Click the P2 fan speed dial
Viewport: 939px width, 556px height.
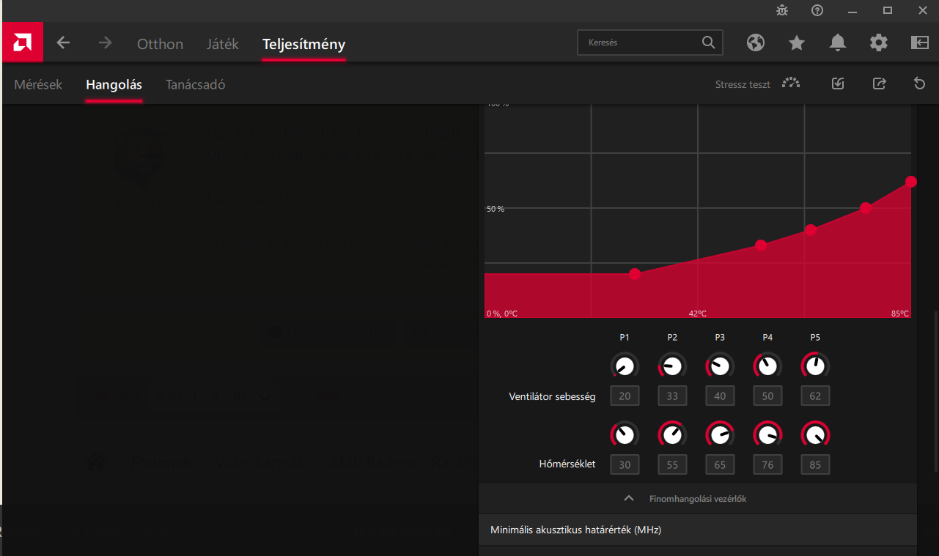pos(672,366)
